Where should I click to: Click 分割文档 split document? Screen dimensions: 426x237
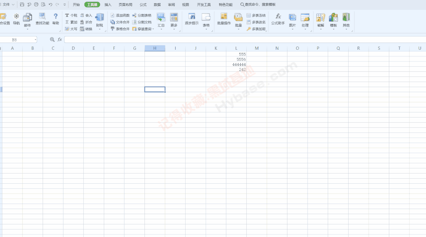(x=142, y=22)
